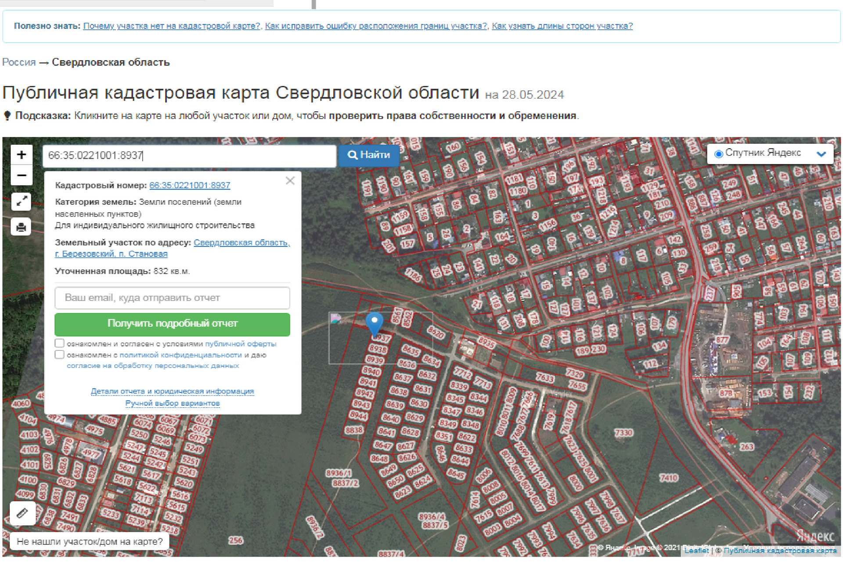This screenshot has height=564, width=843.
Task: Select the ruler measurement tool
Action: pyautogui.click(x=22, y=513)
